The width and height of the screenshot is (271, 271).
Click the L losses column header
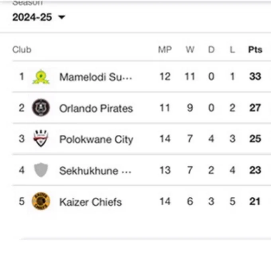click(232, 50)
